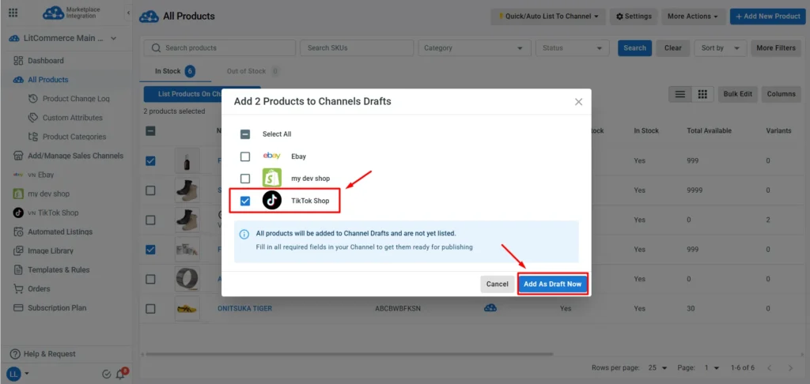Image resolution: width=810 pixels, height=384 pixels.
Task: Check the second product row checkbox
Action: (x=150, y=190)
